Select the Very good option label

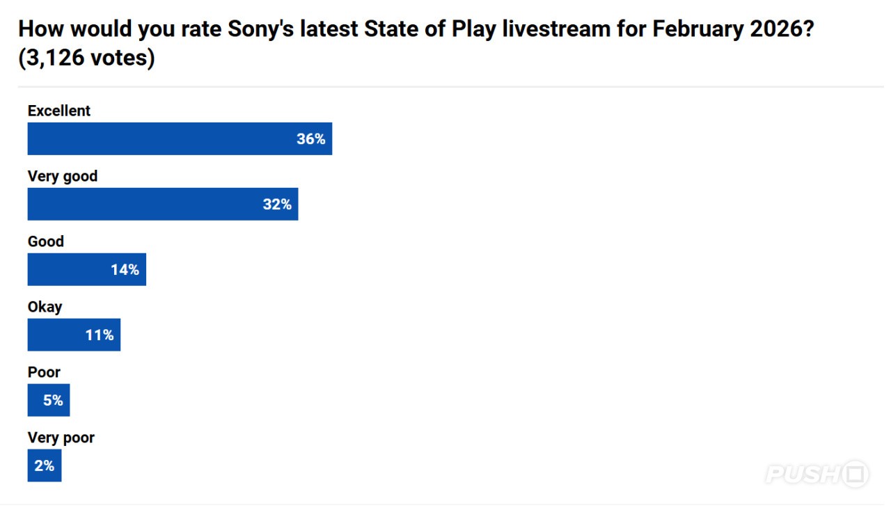click(63, 176)
